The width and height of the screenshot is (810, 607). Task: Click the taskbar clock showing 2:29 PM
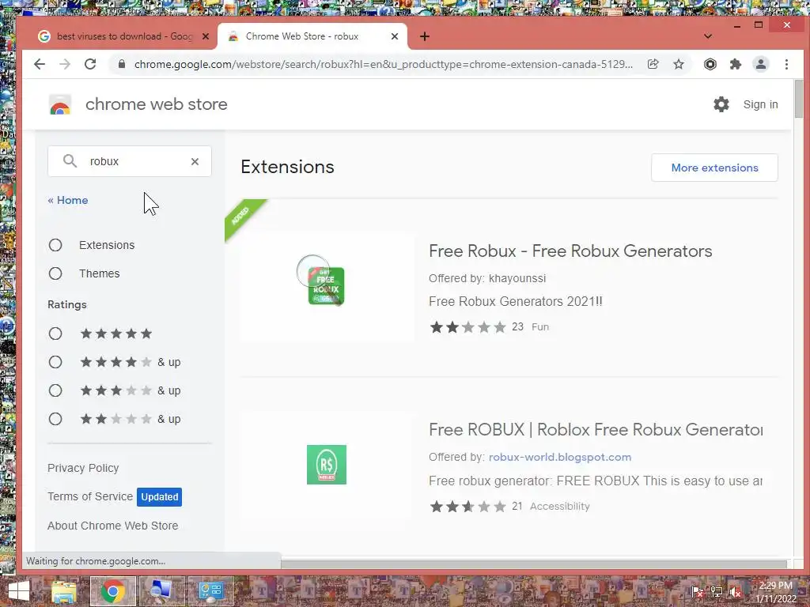tap(776, 592)
